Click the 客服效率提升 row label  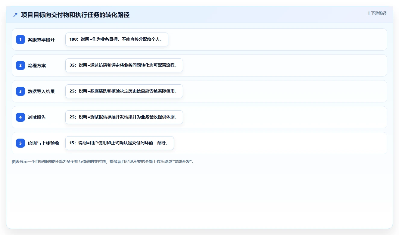(41, 39)
